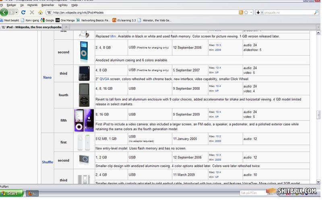Open the Mest besøkt bookmark
322x201 pixels.
point(10,21)
